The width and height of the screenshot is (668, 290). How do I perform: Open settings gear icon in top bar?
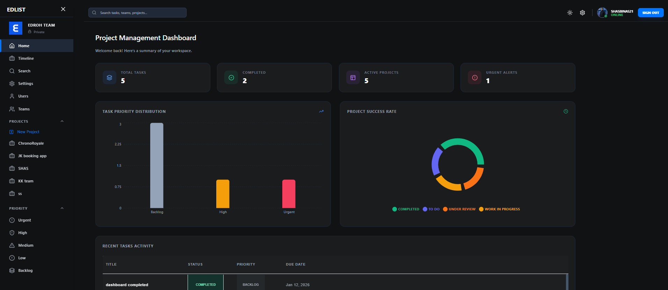(x=582, y=13)
